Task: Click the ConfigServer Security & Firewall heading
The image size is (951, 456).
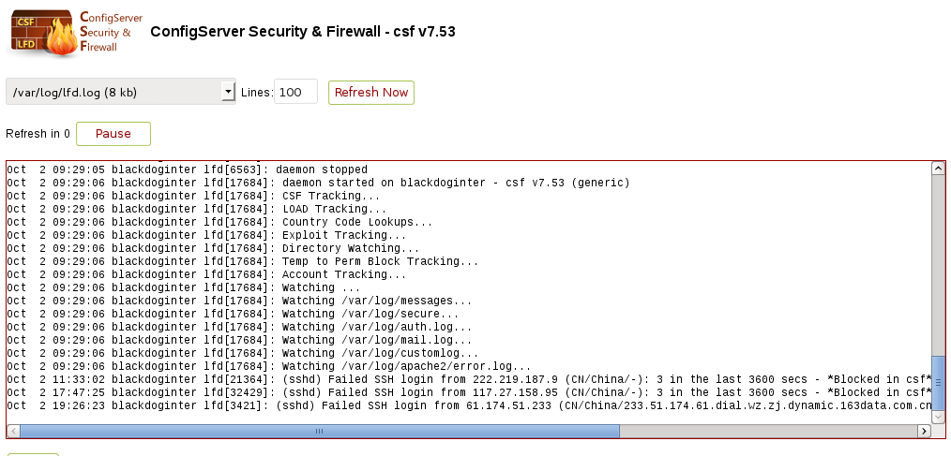Action: click(303, 32)
